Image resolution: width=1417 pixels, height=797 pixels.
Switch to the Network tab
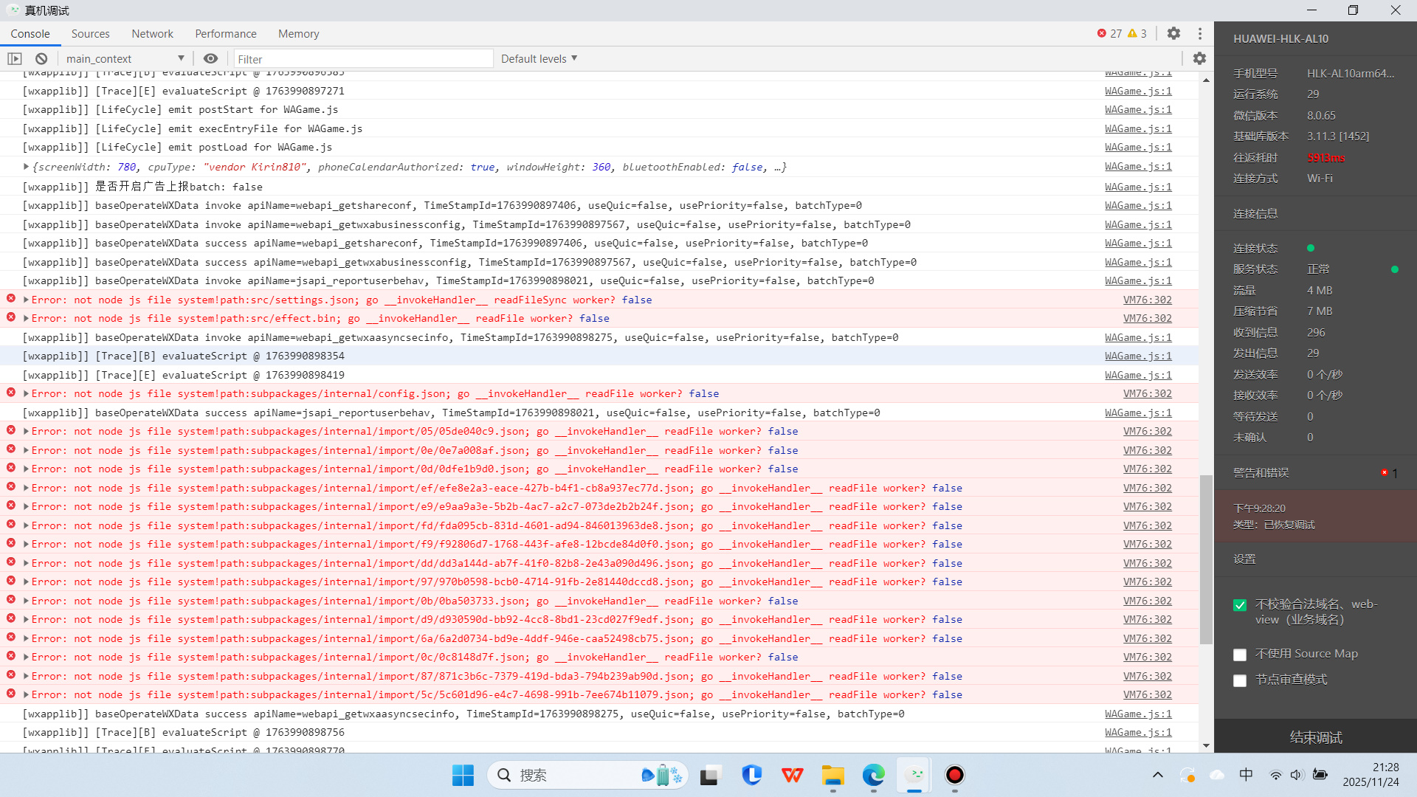pos(152,34)
